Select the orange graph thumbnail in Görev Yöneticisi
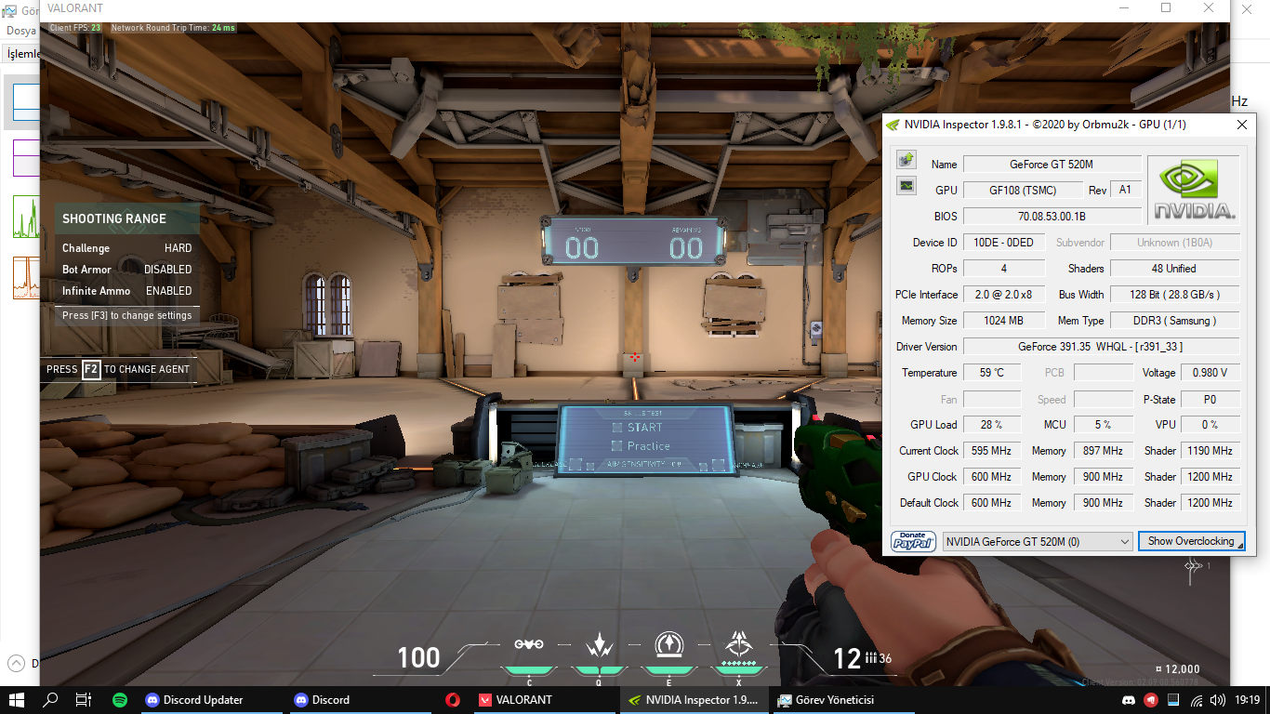1270x714 pixels. 26,277
